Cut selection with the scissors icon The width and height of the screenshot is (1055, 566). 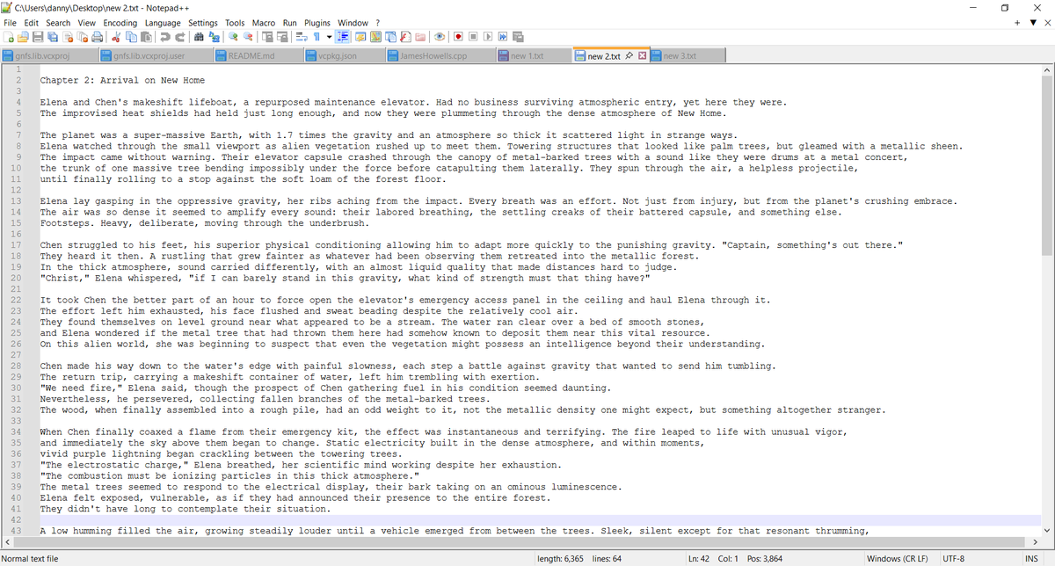coord(116,38)
